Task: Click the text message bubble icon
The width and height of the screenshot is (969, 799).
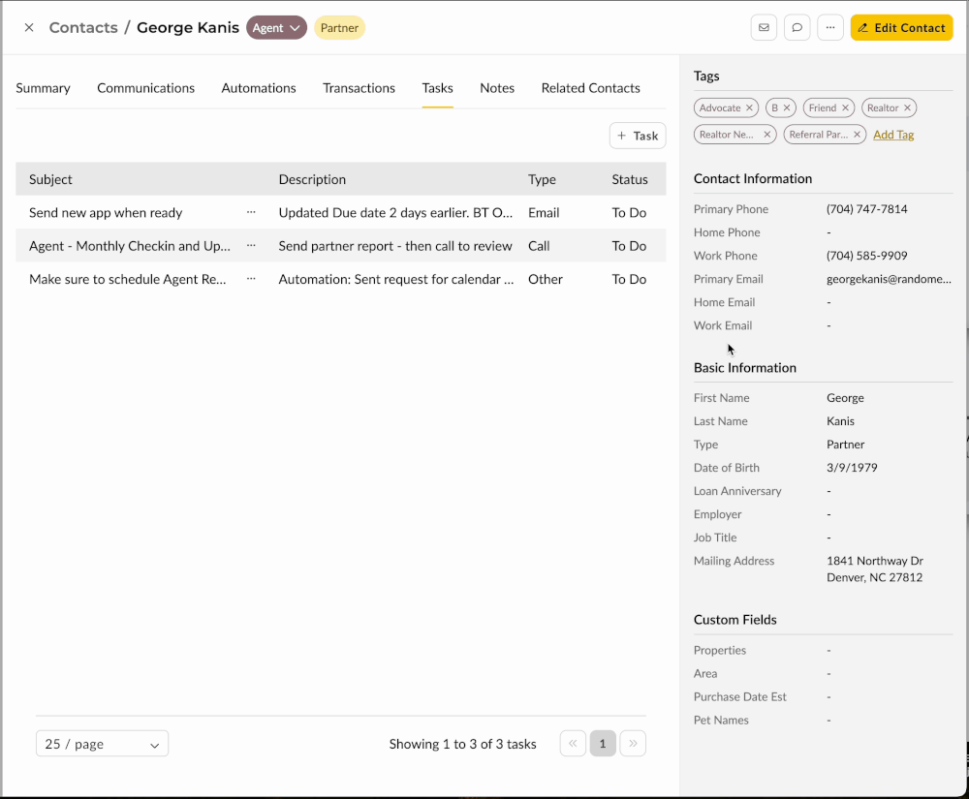Action: [x=797, y=27]
